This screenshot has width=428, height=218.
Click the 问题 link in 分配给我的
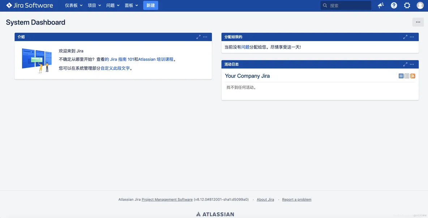coord(245,47)
